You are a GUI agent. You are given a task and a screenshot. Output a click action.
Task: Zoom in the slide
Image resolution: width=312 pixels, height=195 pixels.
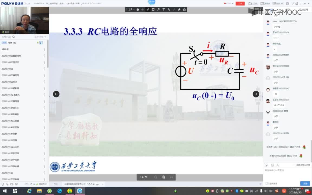(x=163, y=177)
